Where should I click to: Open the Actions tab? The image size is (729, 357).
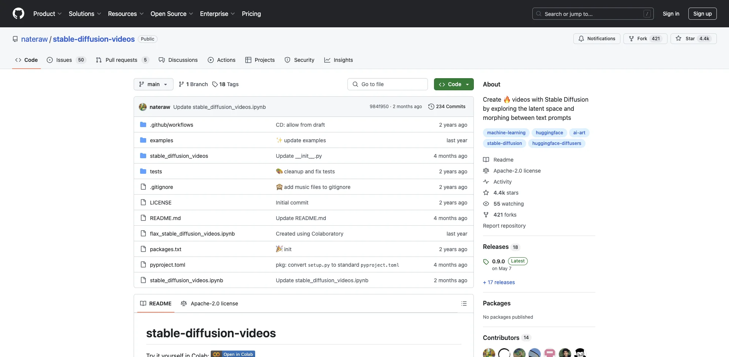point(222,60)
